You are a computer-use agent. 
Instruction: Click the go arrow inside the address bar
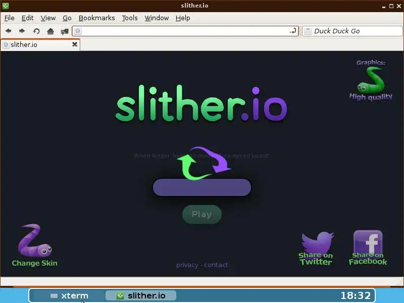(293, 31)
